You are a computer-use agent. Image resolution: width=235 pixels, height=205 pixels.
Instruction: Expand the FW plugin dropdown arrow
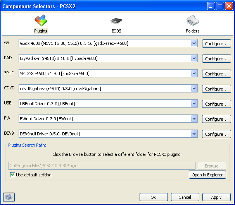pos(194,119)
